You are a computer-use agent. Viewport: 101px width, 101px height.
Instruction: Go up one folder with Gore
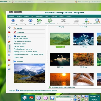pos(30,20)
